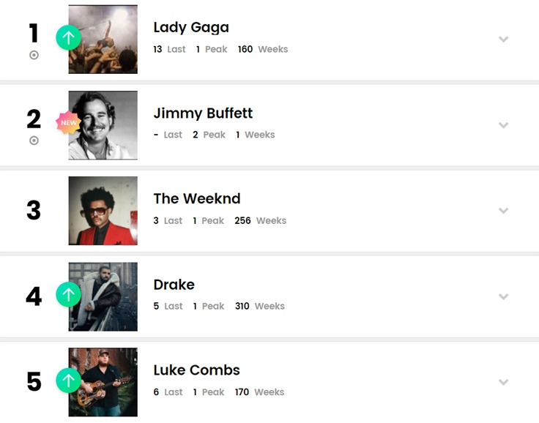Click Luke Combs guitar photo thumbnail
The width and height of the screenshot is (539, 423).
click(x=103, y=382)
